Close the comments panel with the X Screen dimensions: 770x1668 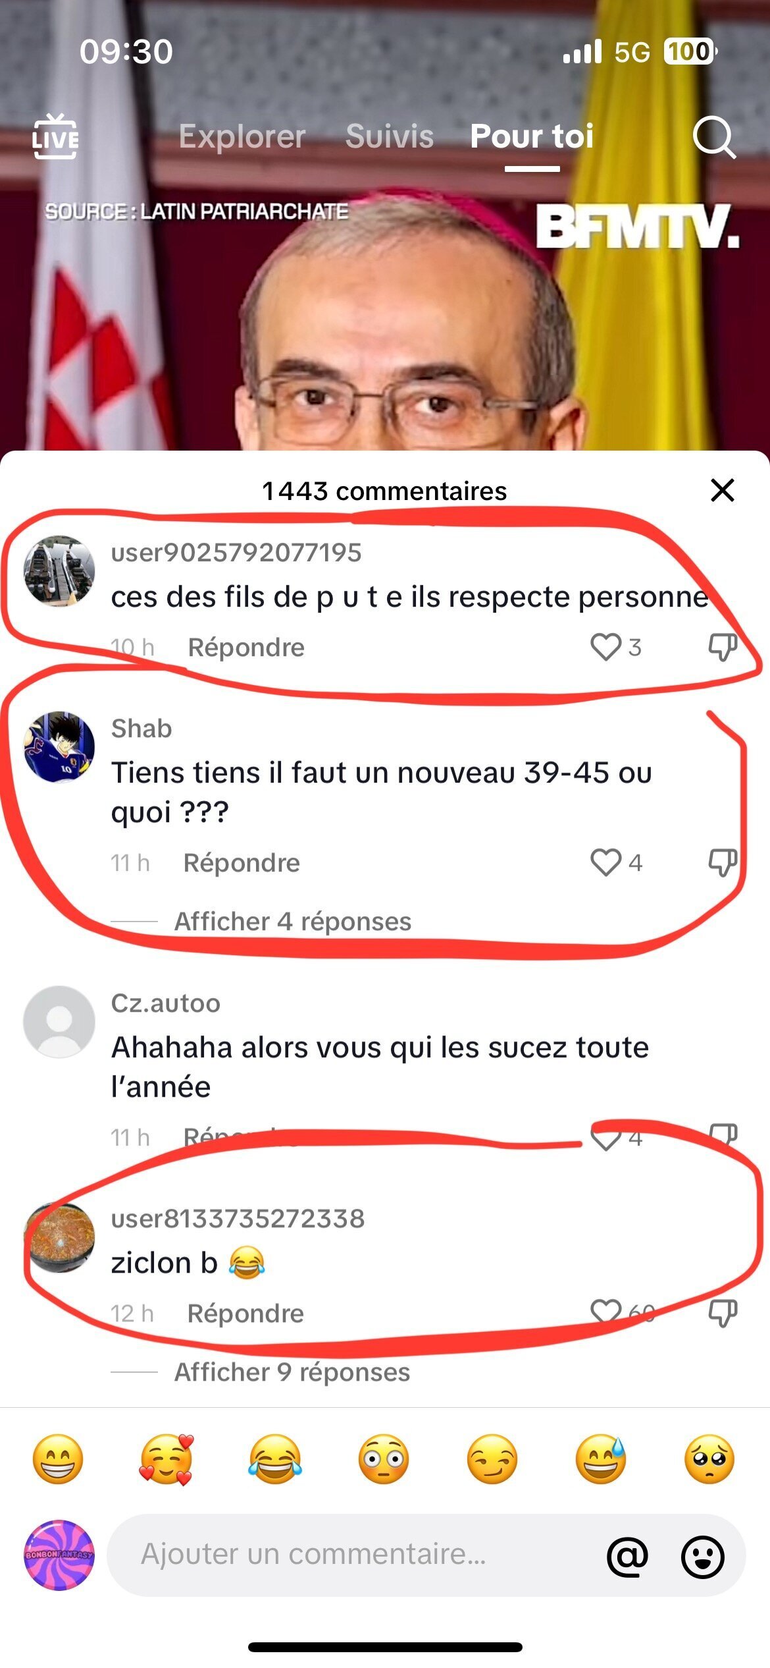tap(723, 490)
